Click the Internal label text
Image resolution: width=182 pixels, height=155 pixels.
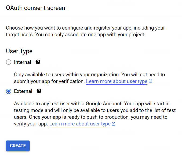(23, 62)
